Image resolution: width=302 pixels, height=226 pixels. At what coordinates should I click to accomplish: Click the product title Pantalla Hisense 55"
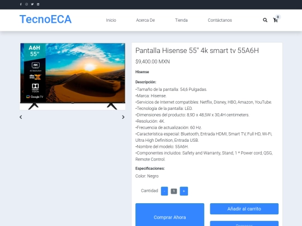197,51
